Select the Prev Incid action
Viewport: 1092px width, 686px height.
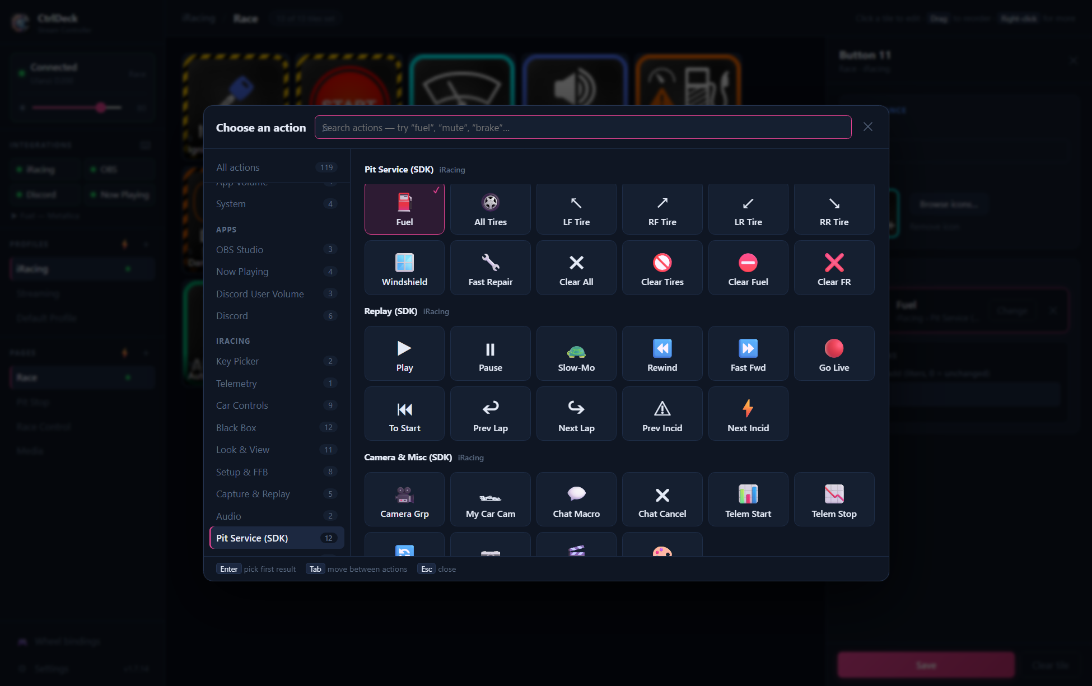[x=662, y=414]
